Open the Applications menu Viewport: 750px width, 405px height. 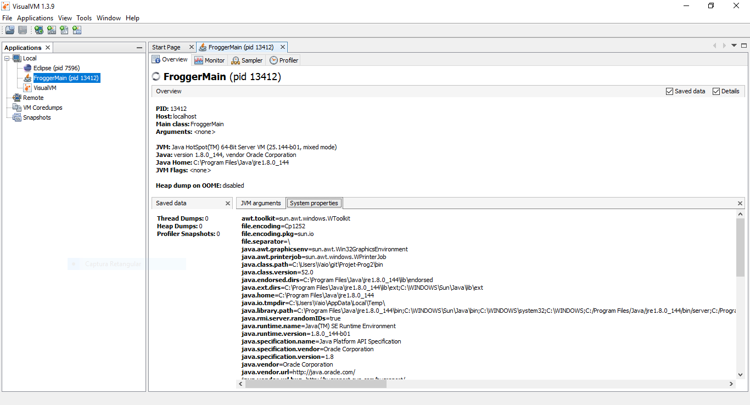[35, 18]
